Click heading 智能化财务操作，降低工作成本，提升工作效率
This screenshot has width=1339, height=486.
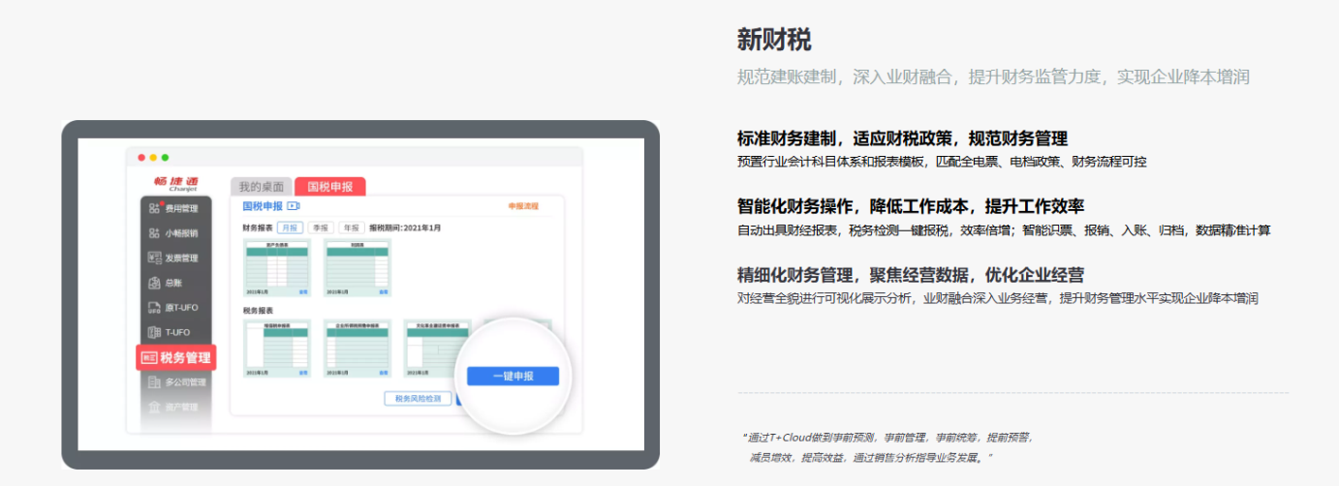(911, 206)
